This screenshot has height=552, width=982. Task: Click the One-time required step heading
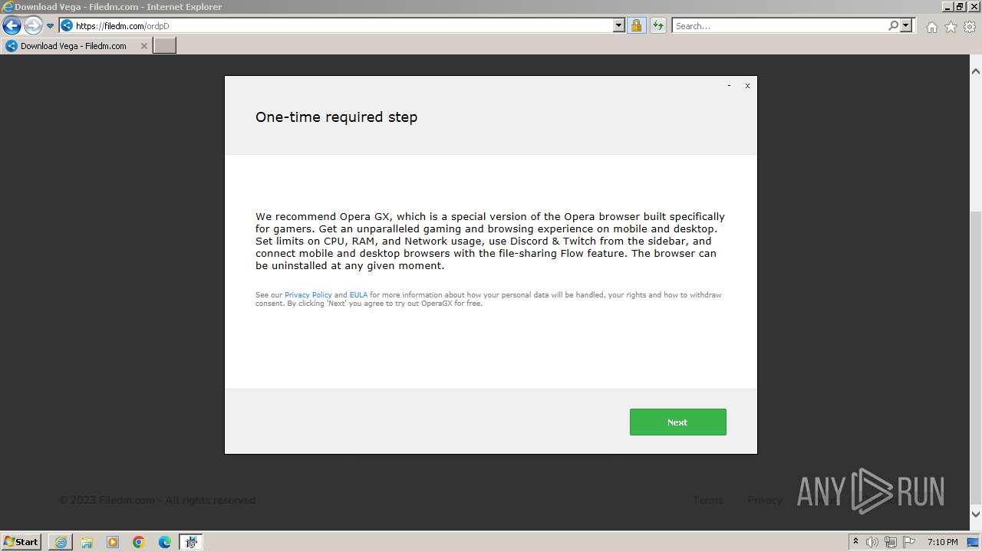click(337, 117)
